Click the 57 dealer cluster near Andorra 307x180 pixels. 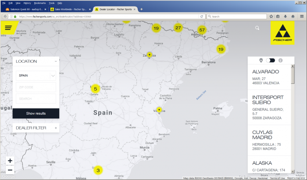pos(202,30)
